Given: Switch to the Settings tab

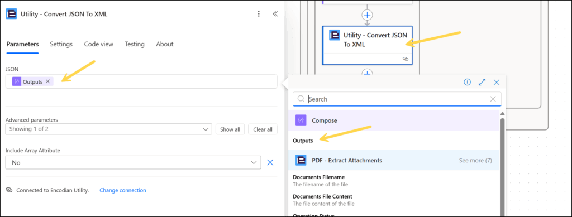Looking at the screenshot, I should (61, 44).
